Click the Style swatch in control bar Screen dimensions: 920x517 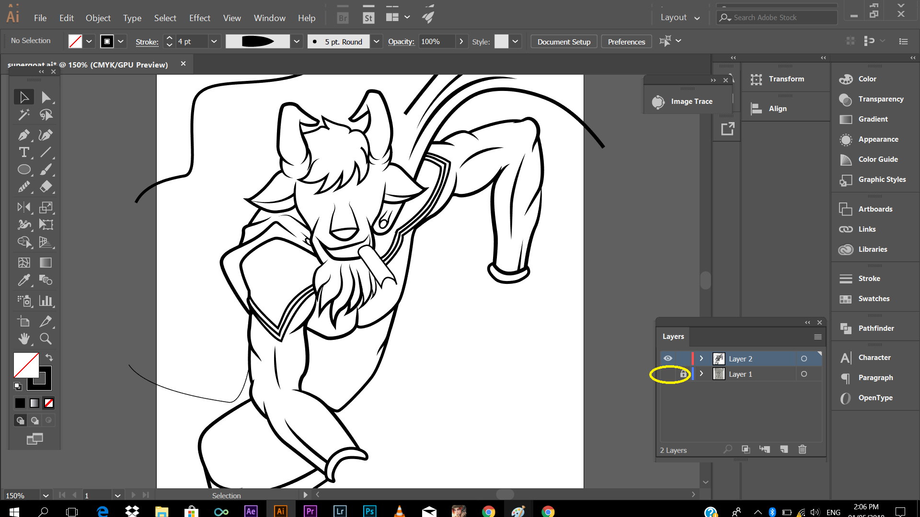click(501, 42)
